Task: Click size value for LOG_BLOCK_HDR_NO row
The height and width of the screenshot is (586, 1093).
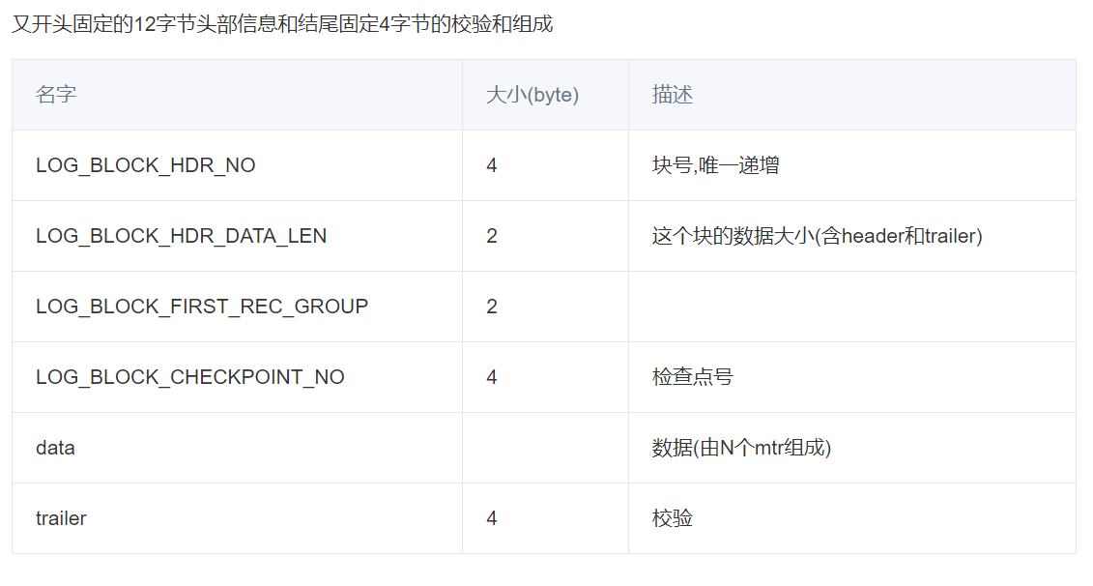Action: (x=492, y=165)
